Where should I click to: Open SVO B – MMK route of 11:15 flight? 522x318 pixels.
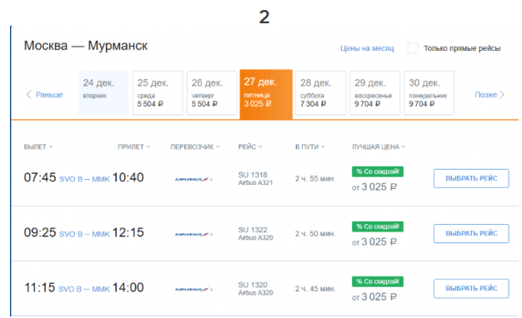pos(84,289)
